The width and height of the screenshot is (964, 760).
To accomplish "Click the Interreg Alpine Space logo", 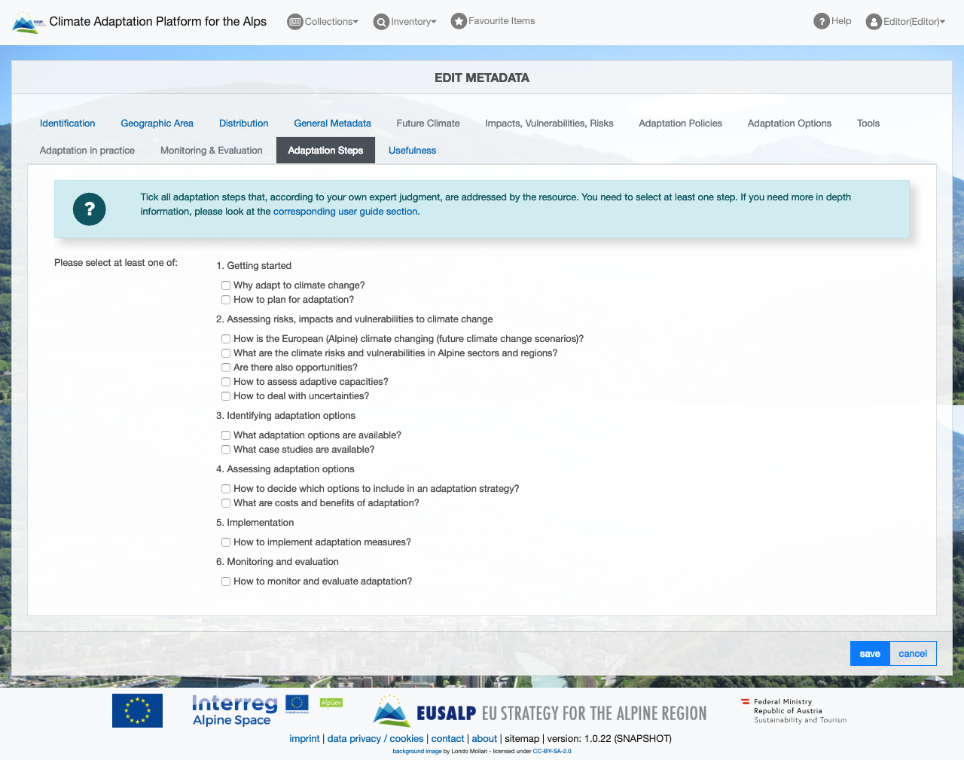I will [x=234, y=710].
